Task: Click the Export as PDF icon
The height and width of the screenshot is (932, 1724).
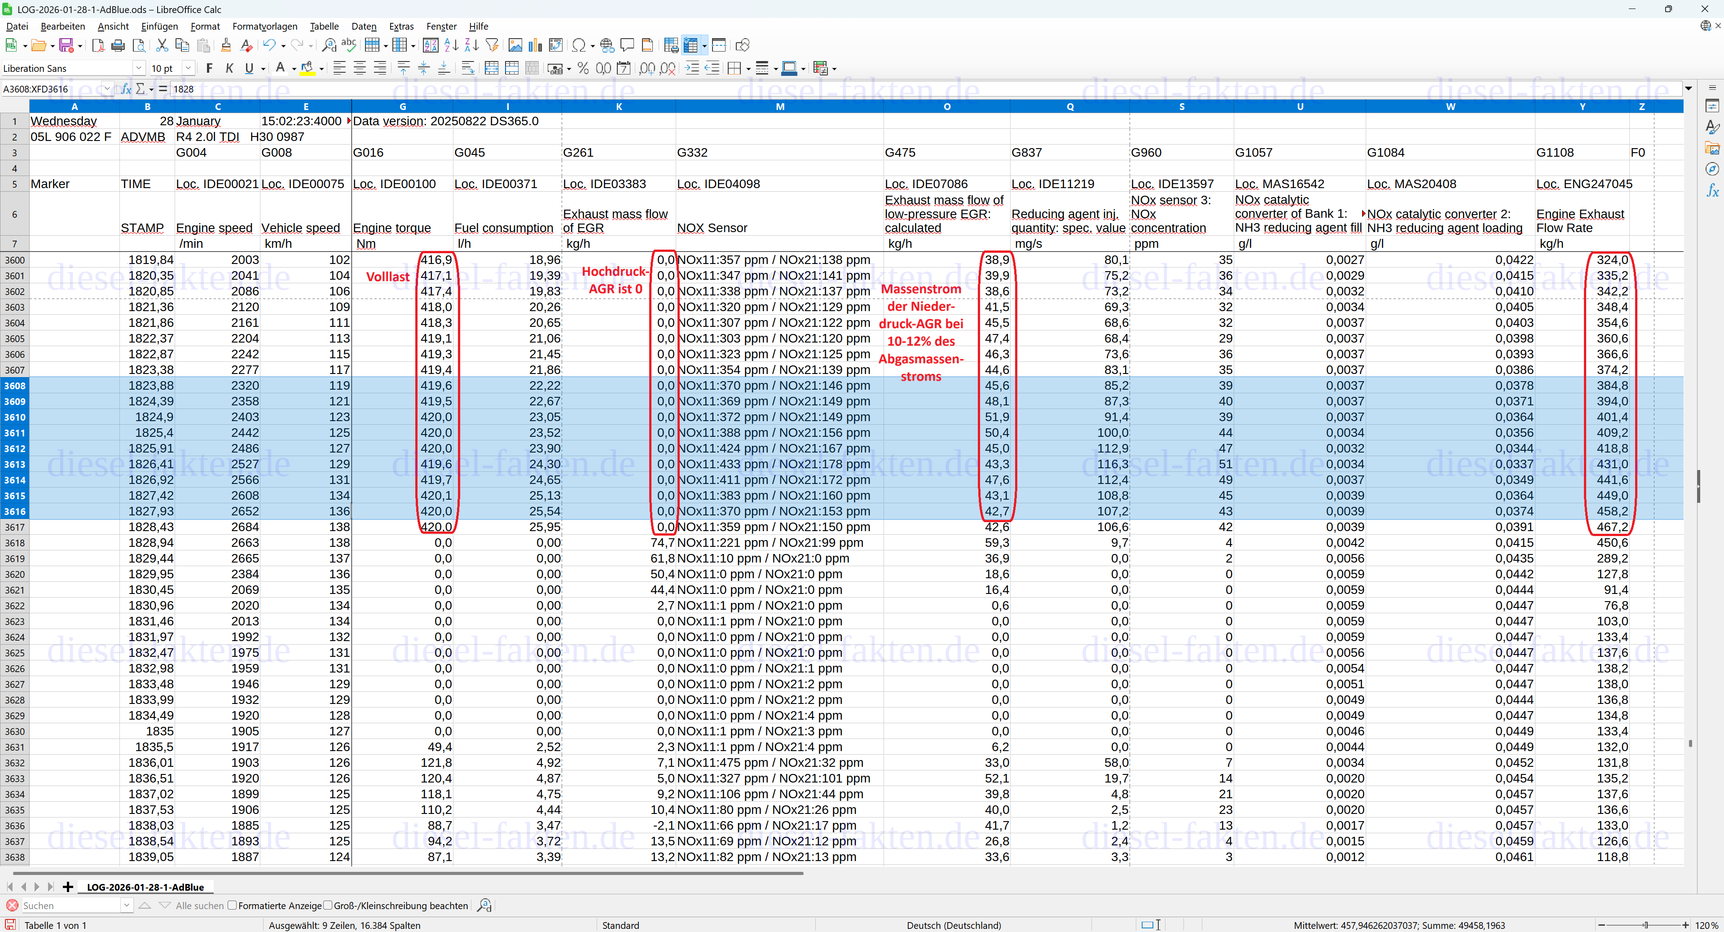Action: [98, 45]
